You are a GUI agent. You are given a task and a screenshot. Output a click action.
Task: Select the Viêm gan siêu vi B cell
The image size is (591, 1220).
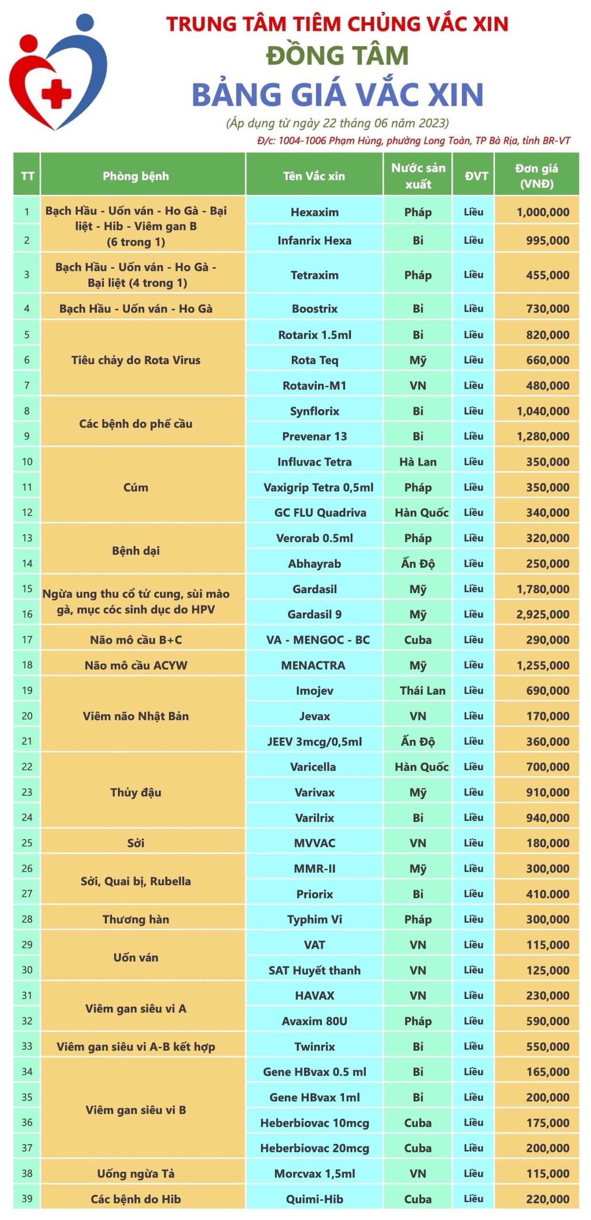tap(135, 1110)
